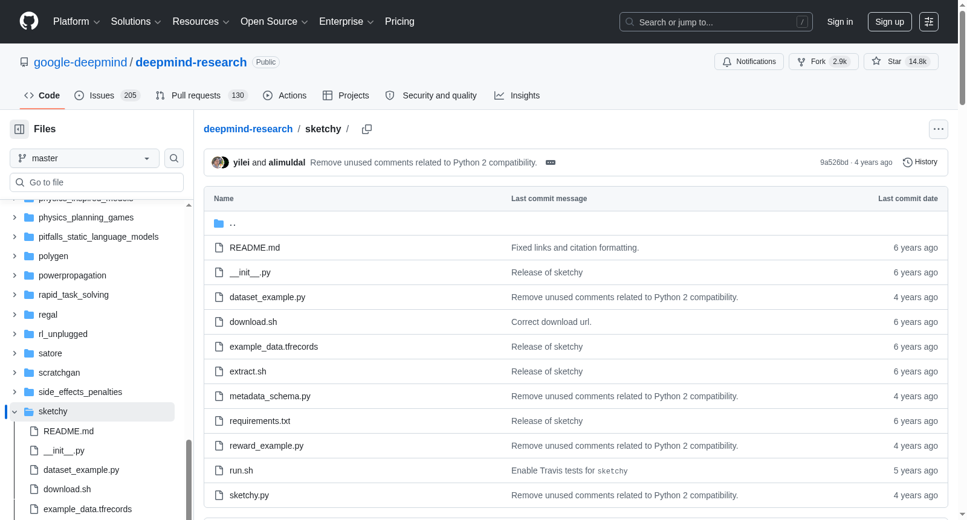The image size is (967, 520).
Task: View the commit History
Action: tap(920, 162)
